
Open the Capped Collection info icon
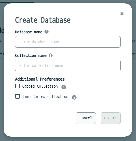point(64,87)
